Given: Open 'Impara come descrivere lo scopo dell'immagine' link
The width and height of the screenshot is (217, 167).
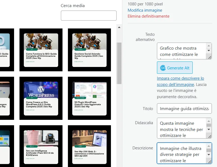Looking at the screenshot, I should (180, 81).
